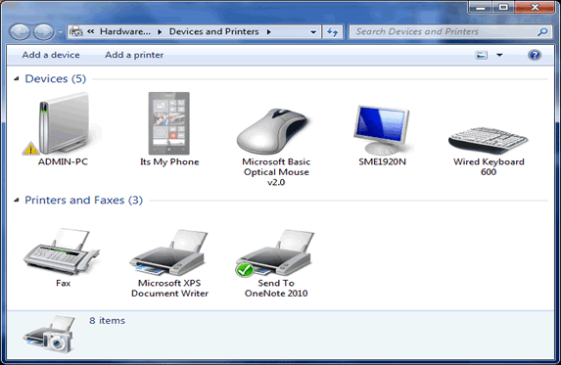Click the Forward navigation arrow

click(x=44, y=32)
